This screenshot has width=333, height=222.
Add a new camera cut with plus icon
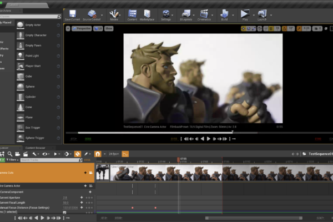(85, 173)
